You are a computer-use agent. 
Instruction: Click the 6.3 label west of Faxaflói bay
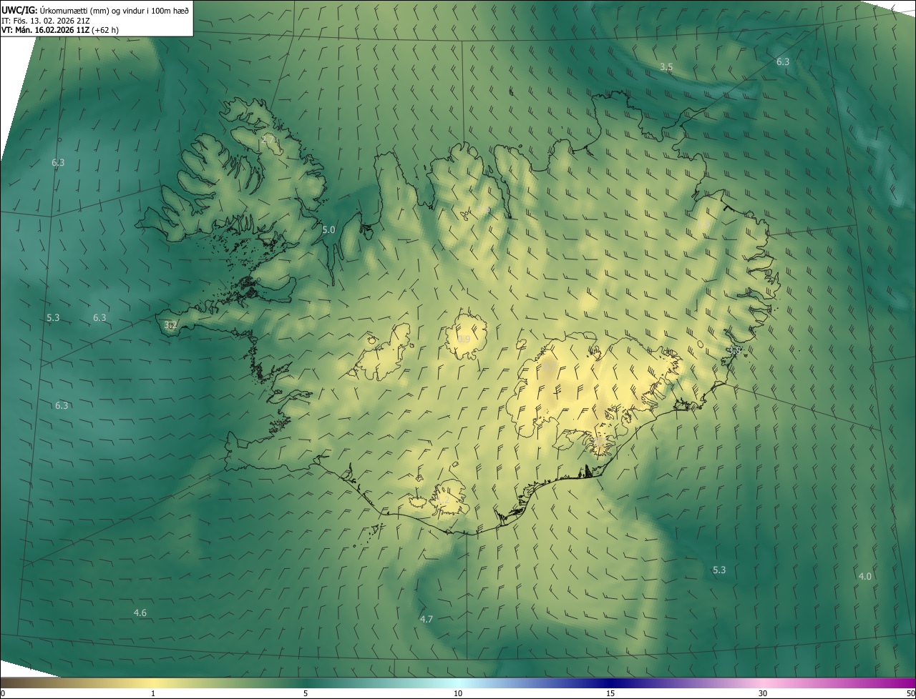(62, 406)
